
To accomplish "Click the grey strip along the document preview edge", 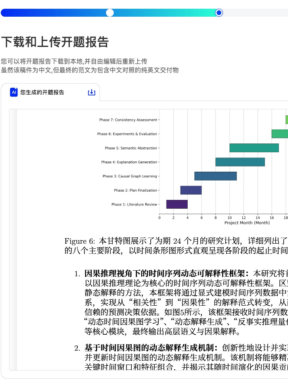I will (x=13, y=240).
